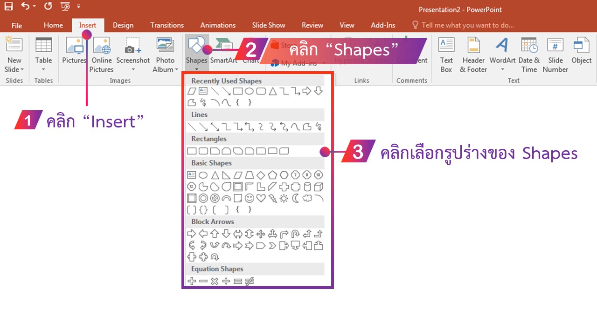Choose the Moon shape
Screen dimensions: 597x335
click(296, 198)
